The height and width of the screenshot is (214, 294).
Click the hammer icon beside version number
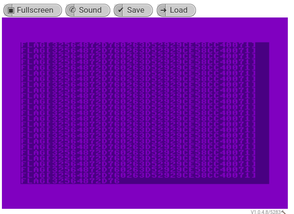(284, 212)
